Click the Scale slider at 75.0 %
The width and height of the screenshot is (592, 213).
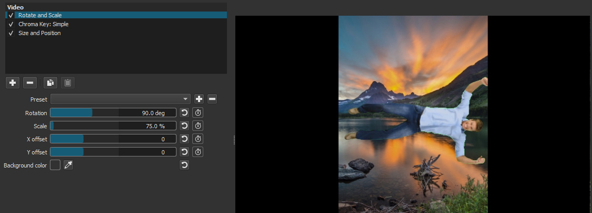click(113, 126)
